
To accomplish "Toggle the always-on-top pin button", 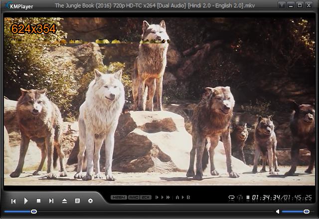I will pyautogui.click(x=282, y=5).
